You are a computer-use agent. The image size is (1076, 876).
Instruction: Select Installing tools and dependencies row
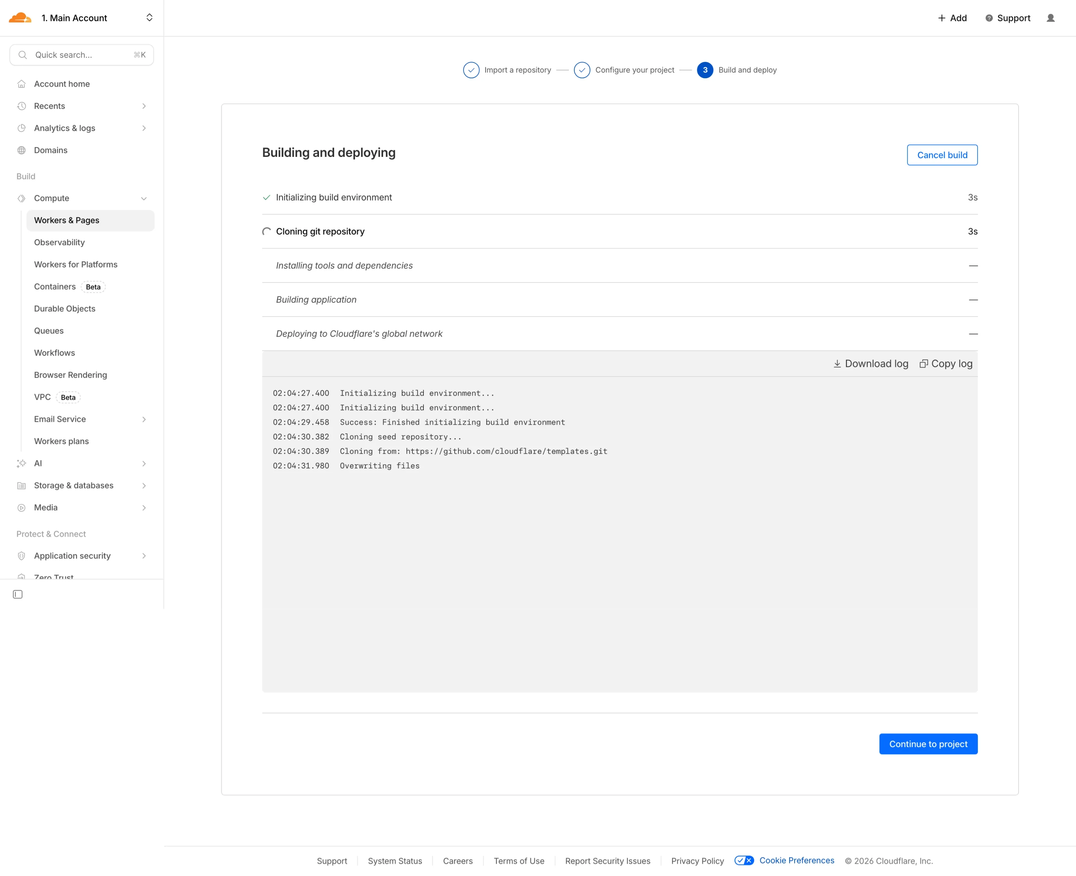(x=620, y=265)
